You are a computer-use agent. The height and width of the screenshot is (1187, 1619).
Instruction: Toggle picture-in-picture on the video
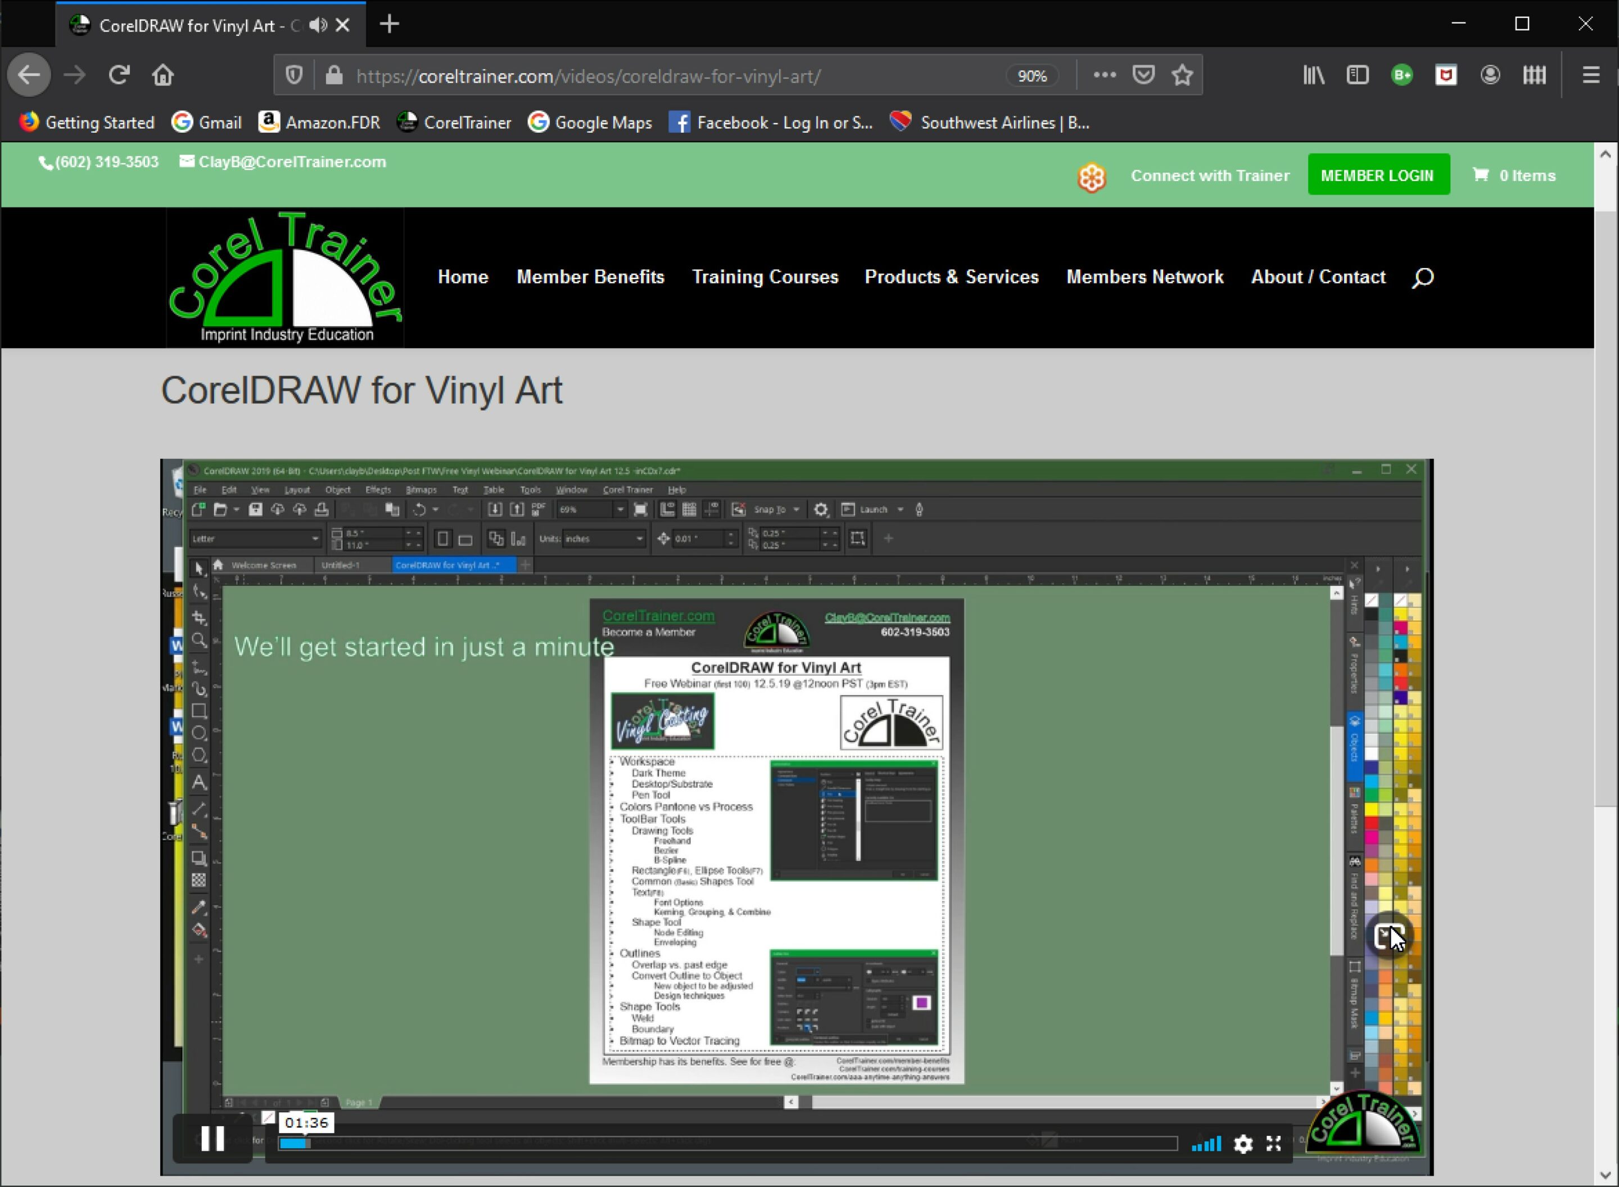pyautogui.click(x=1389, y=936)
